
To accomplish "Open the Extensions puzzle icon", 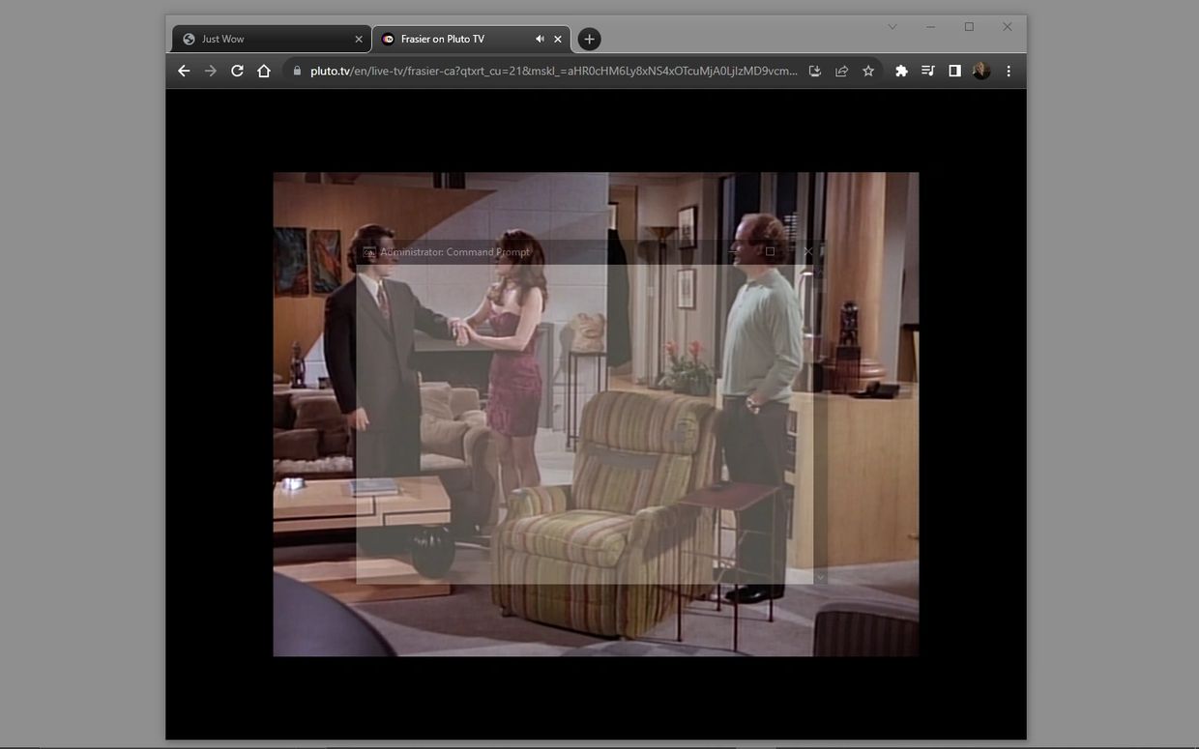I will (x=901, y=71).
